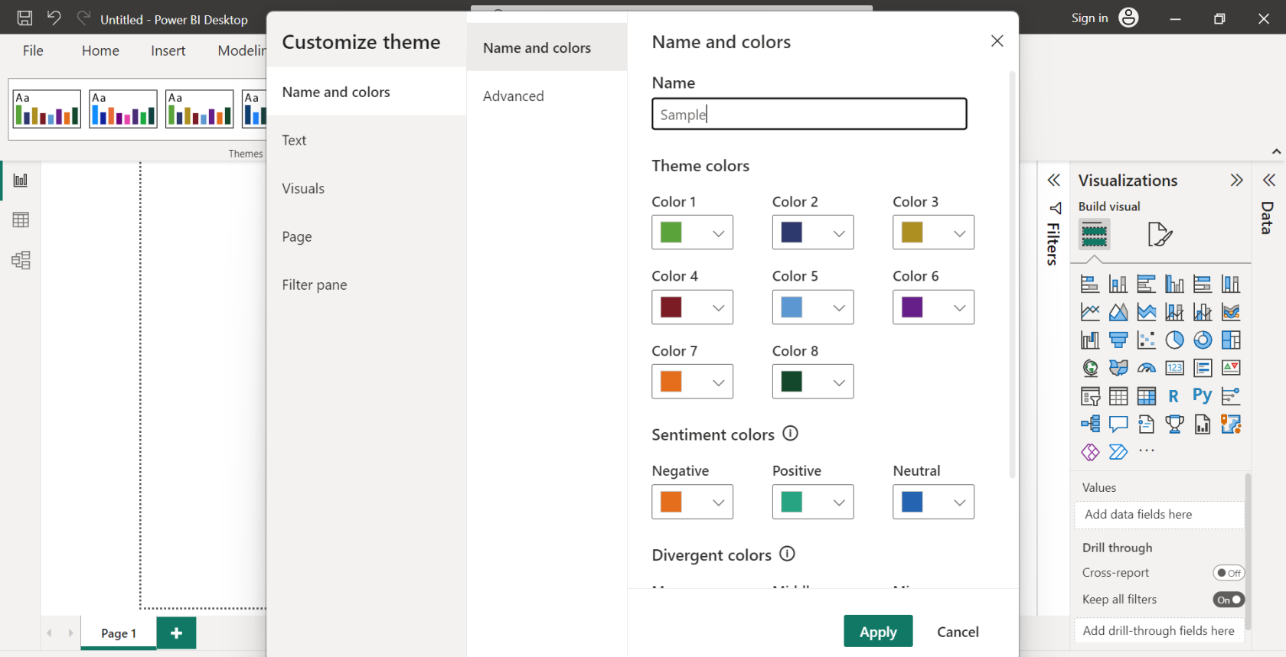Viewport: 1286px width, 657px height.
Task: Add a new page with plus button
Action: [x=176, y=633]
